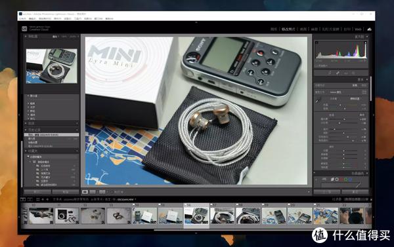Select the healing brush tool in tool strip
The image size is (394, 247).
338,73
